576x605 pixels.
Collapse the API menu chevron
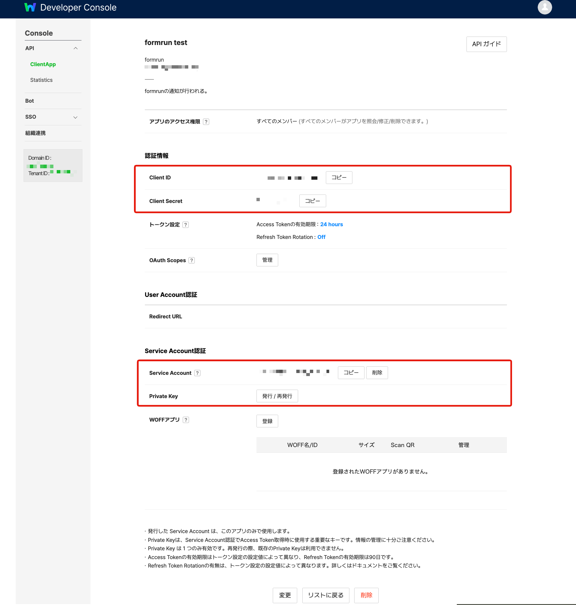tap(75, 48)
